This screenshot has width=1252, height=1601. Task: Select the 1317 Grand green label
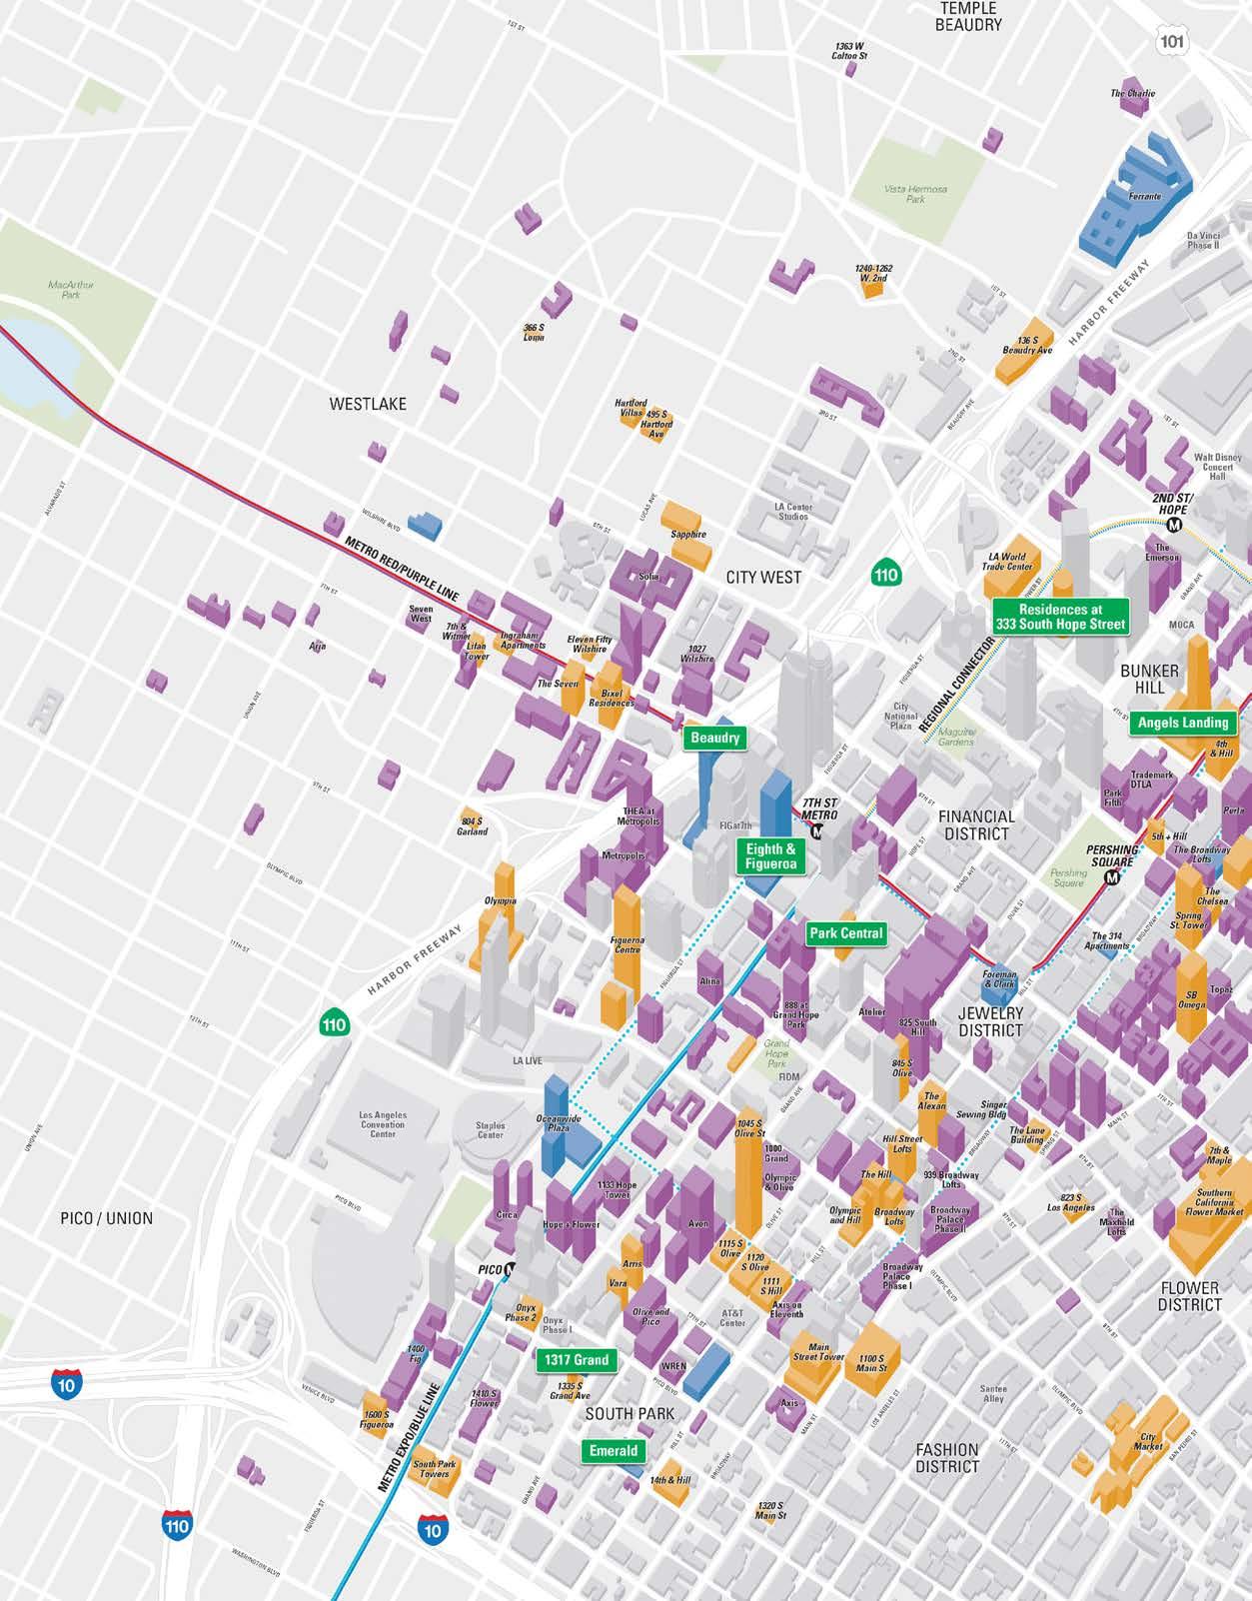pyautogui.click(x=577, y=1360)
